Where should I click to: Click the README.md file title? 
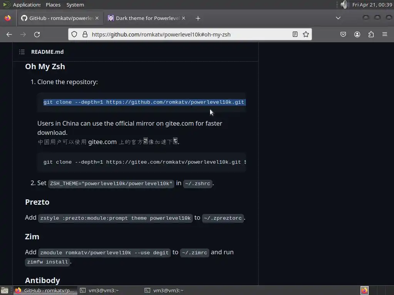[47, 52]
